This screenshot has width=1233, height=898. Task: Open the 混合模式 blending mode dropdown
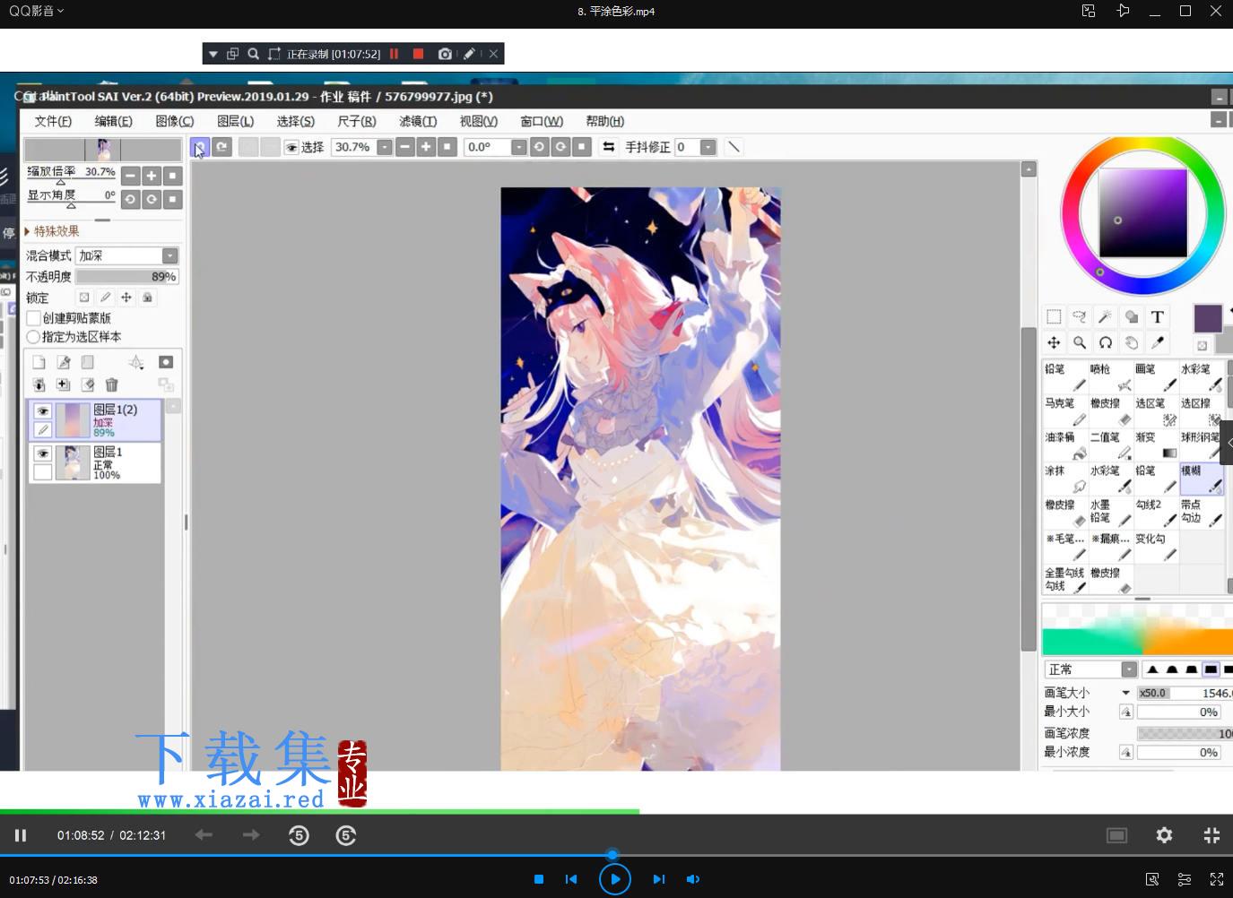pos(169,255)
